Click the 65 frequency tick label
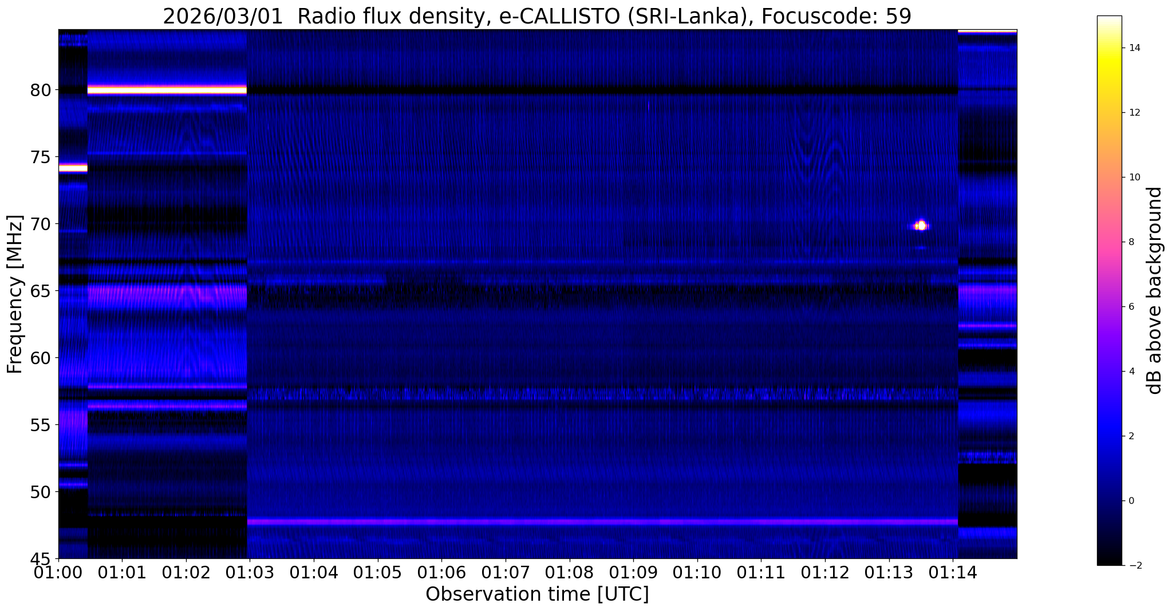1172x611 pixels. 40,291
